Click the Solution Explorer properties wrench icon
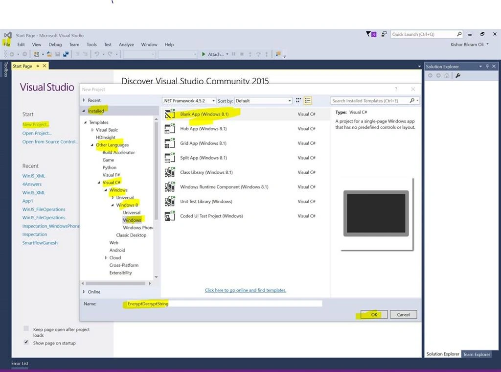Viewport: 501px width, 372px height. (458, 76)
